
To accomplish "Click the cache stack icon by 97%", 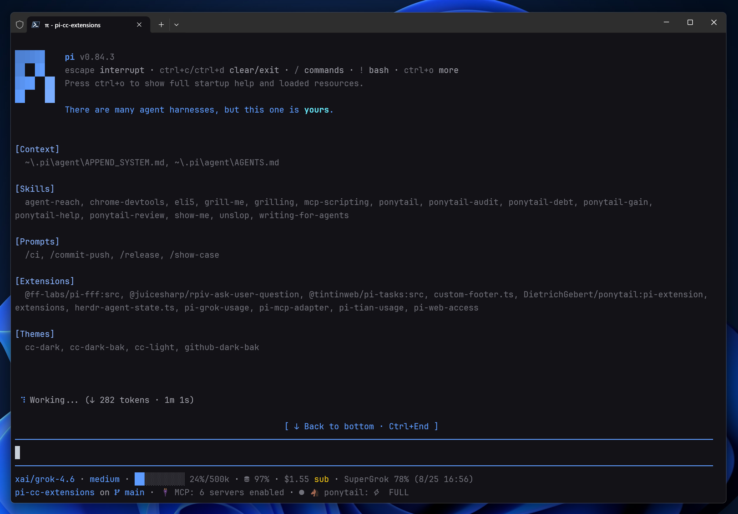I will 246,479.
